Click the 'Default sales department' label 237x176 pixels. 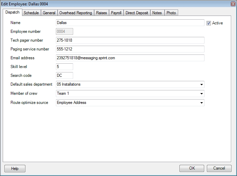pyautogui.click(x=31, y=84)
